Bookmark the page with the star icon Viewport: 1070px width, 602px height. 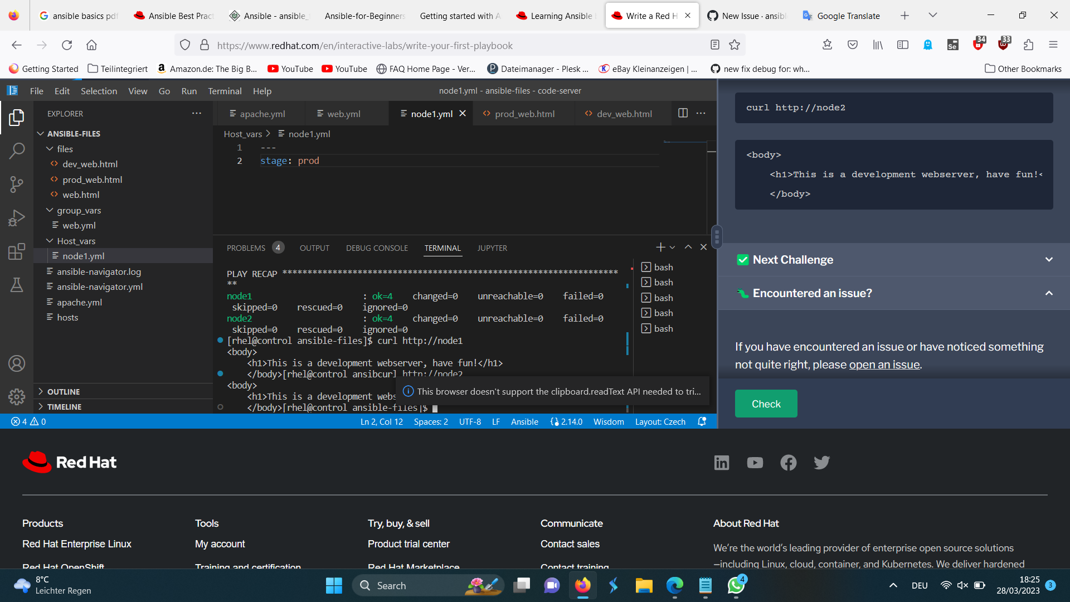pos(735,45)
